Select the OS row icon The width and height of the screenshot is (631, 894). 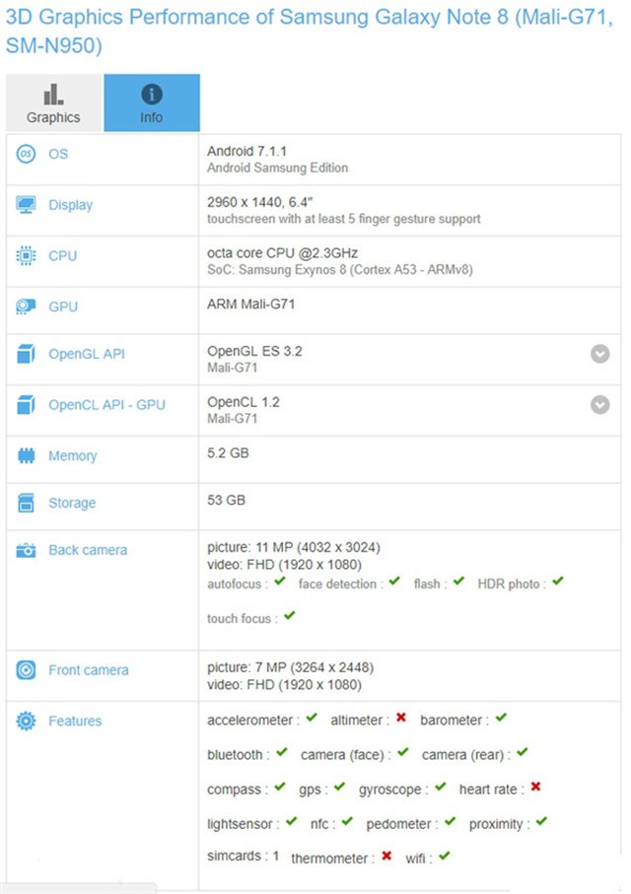(x=26, y=155)
